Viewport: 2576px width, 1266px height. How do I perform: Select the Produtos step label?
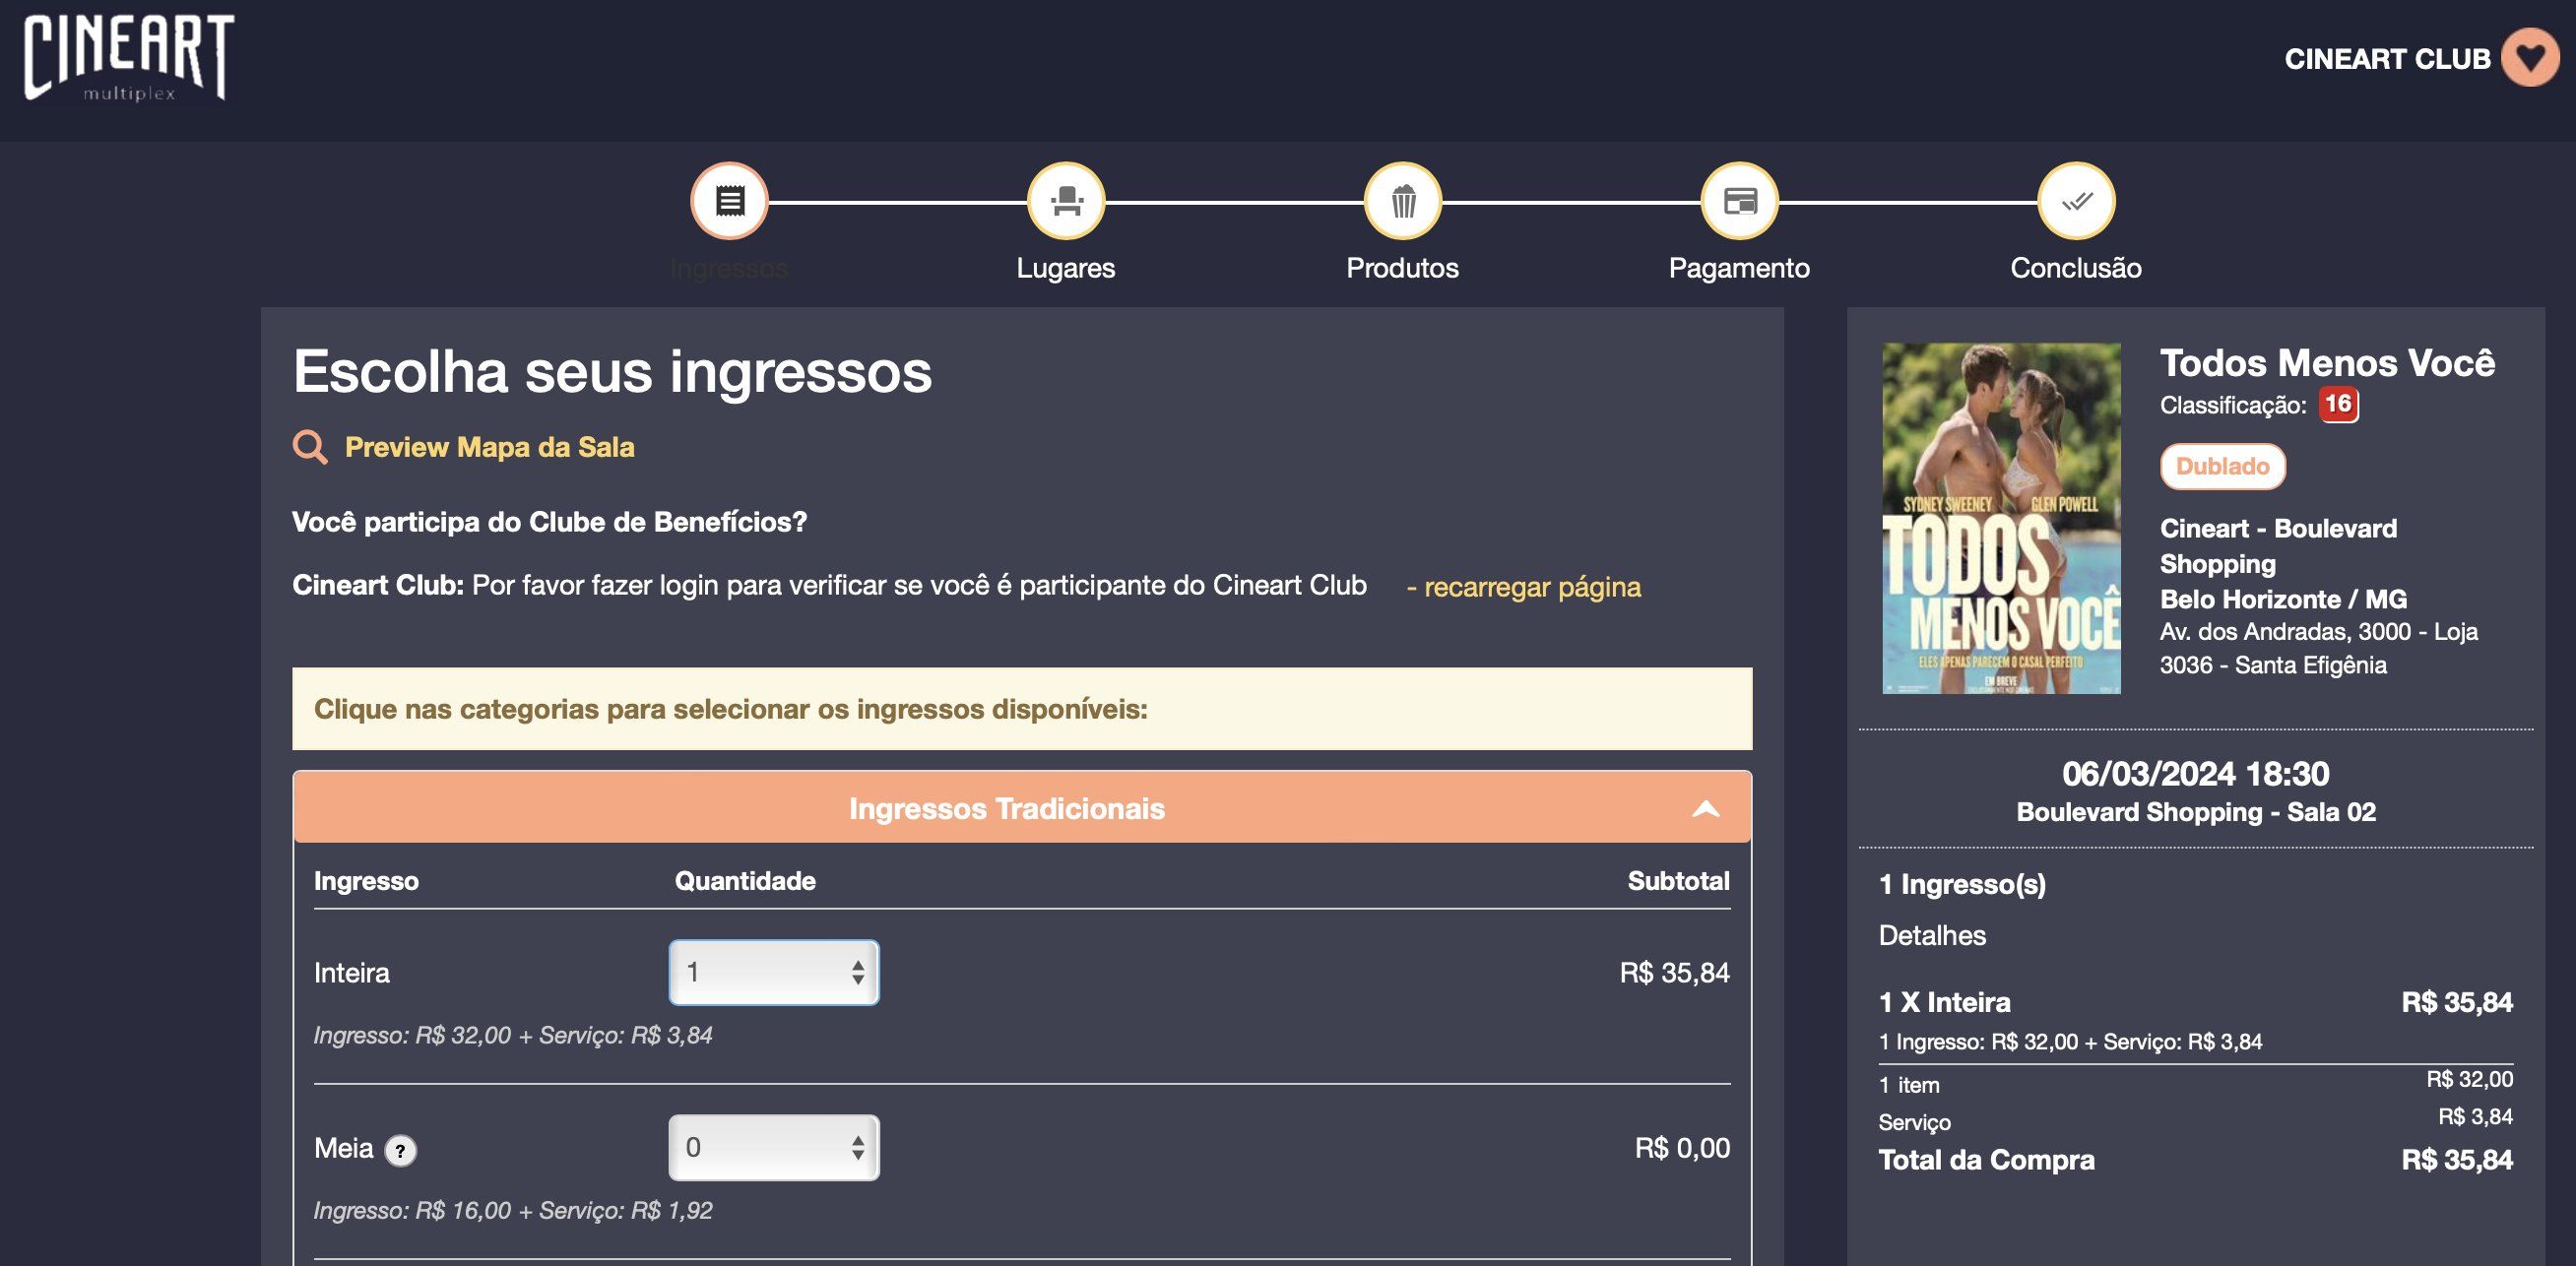click(x=1403, y=268)
